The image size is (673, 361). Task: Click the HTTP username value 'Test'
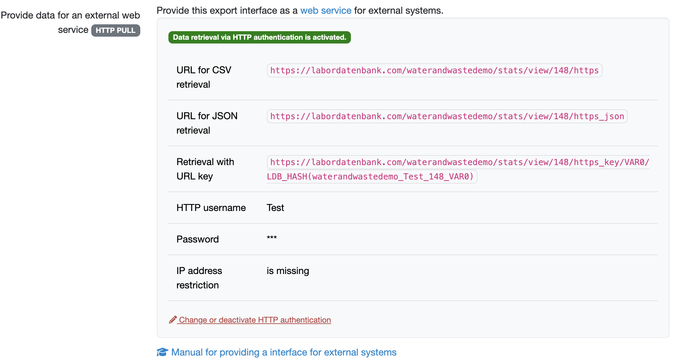tap(275, 208)
